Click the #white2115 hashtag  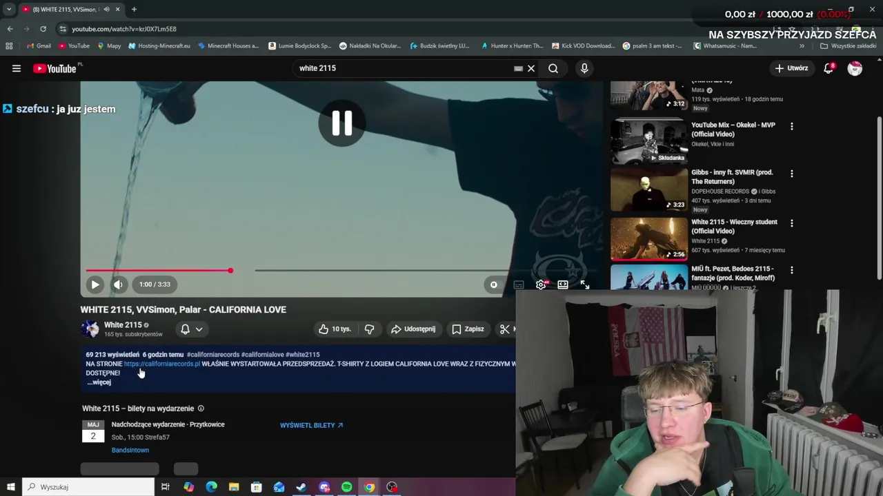(302, 355)
